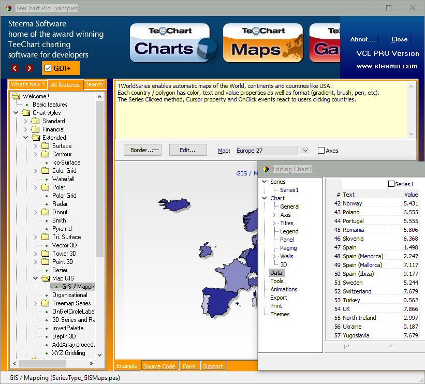Expand the Titles node in chart editor
Image resolution: width=425 pixels, height=384 pixels.
(274, 223)
